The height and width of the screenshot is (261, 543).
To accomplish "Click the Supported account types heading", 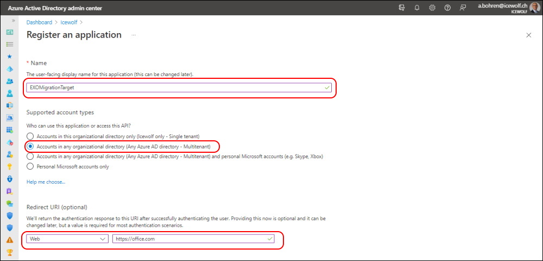I will [60, 113].
